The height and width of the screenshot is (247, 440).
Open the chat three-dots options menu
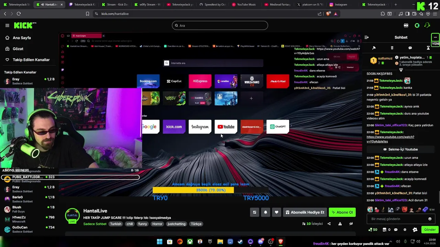coord(435,37)
